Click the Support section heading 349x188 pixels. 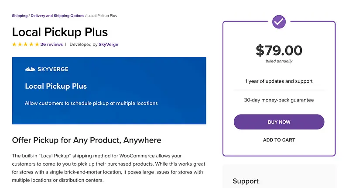246,181
